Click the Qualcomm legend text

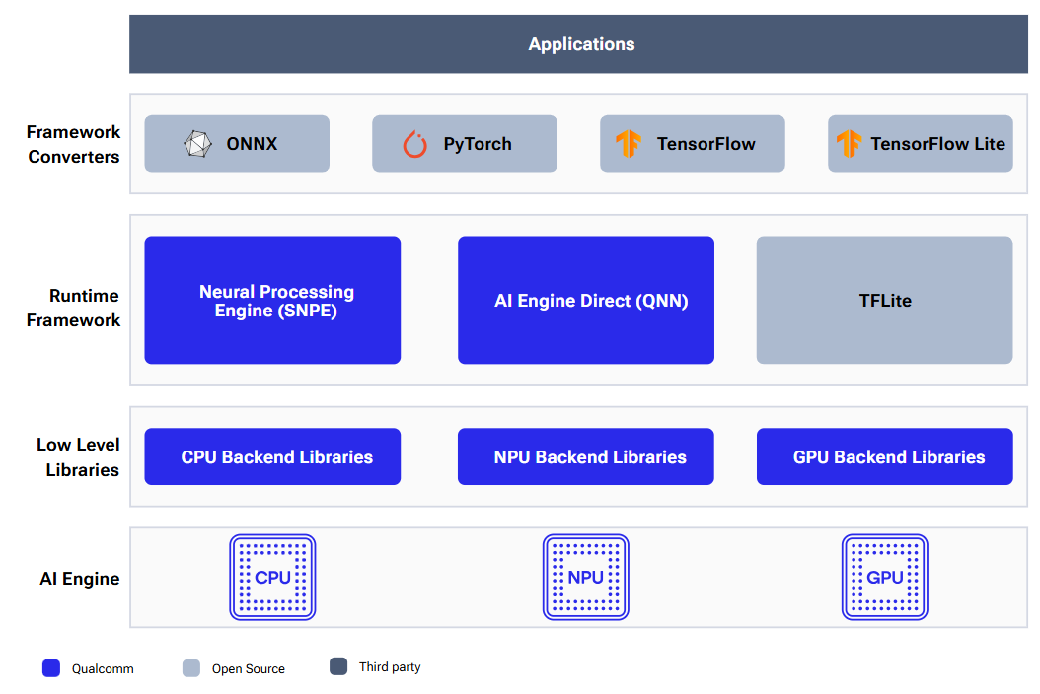103,668
